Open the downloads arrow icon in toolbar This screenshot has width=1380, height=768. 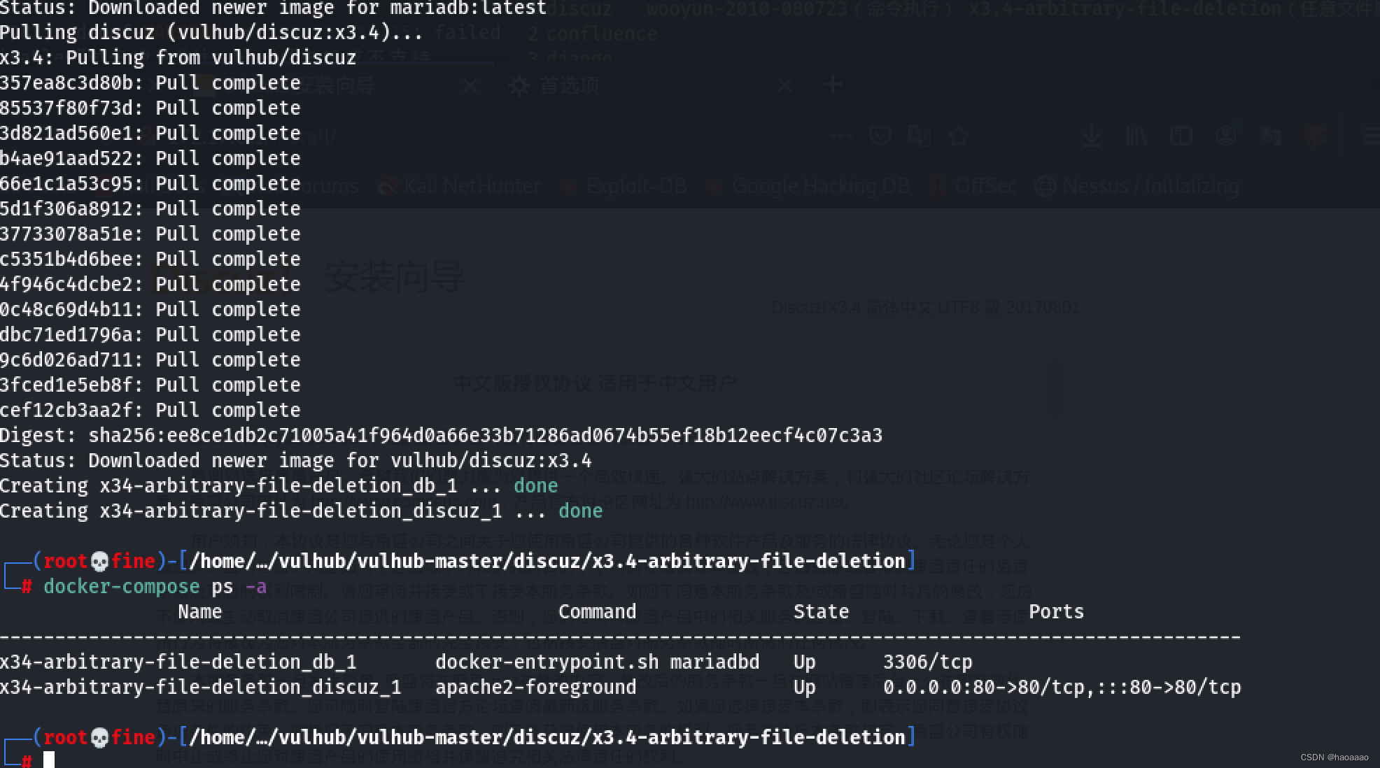[1091, 136]
